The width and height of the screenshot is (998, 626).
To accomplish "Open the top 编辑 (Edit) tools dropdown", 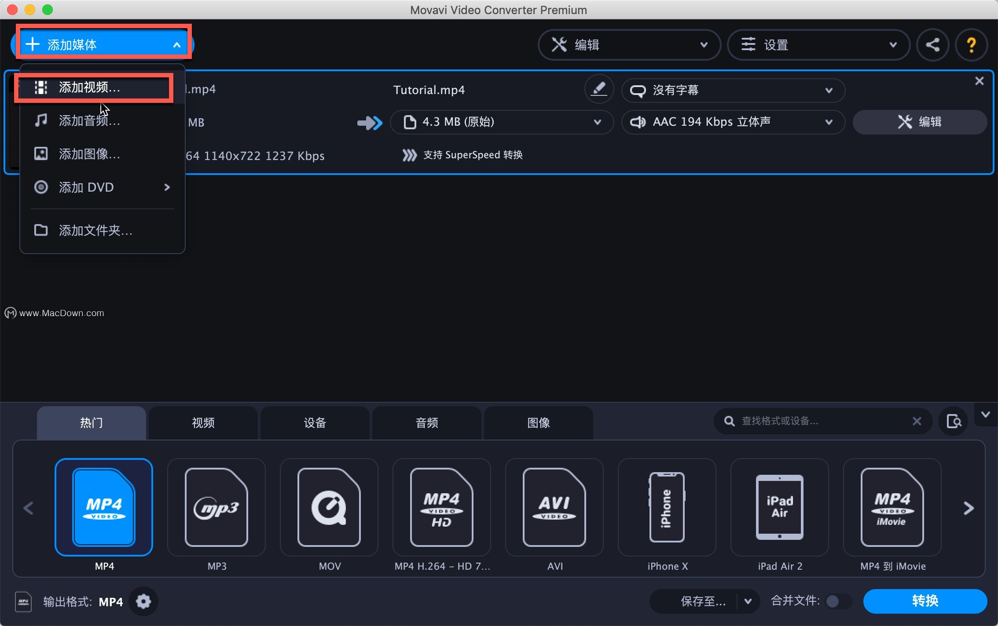I will tap(629, 44).
